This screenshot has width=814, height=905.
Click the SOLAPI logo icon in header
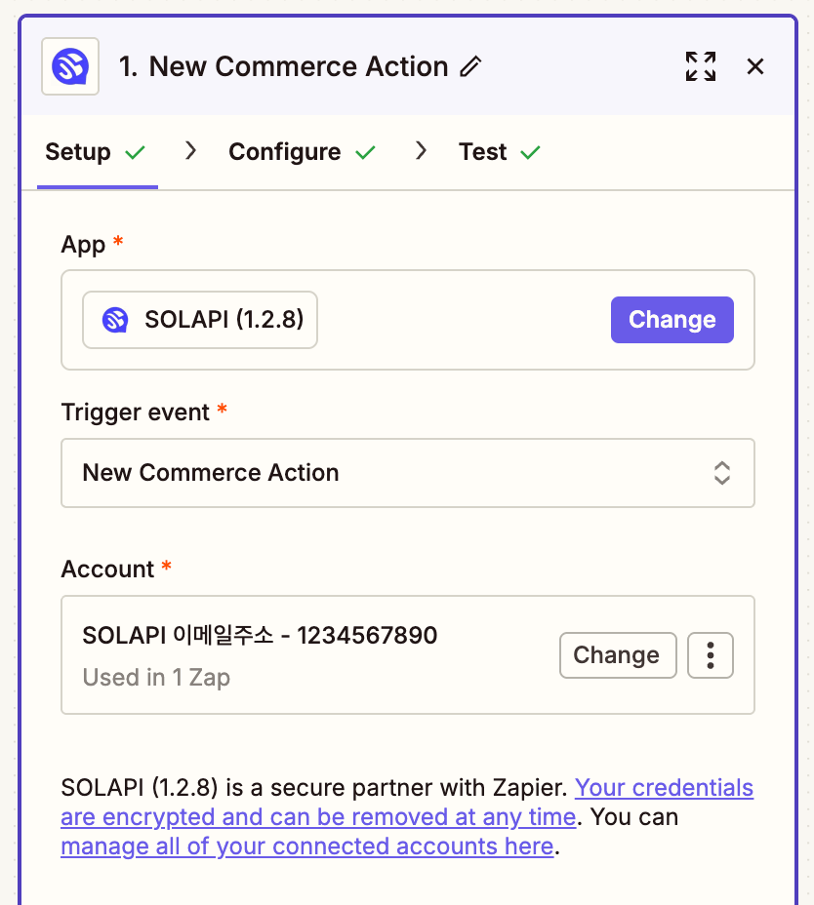[x=70, y=66]
